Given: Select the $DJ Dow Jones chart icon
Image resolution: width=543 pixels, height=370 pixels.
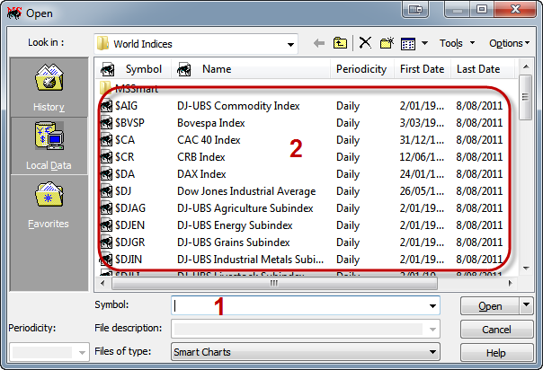Looking at the screenshot, I should 106,191.
